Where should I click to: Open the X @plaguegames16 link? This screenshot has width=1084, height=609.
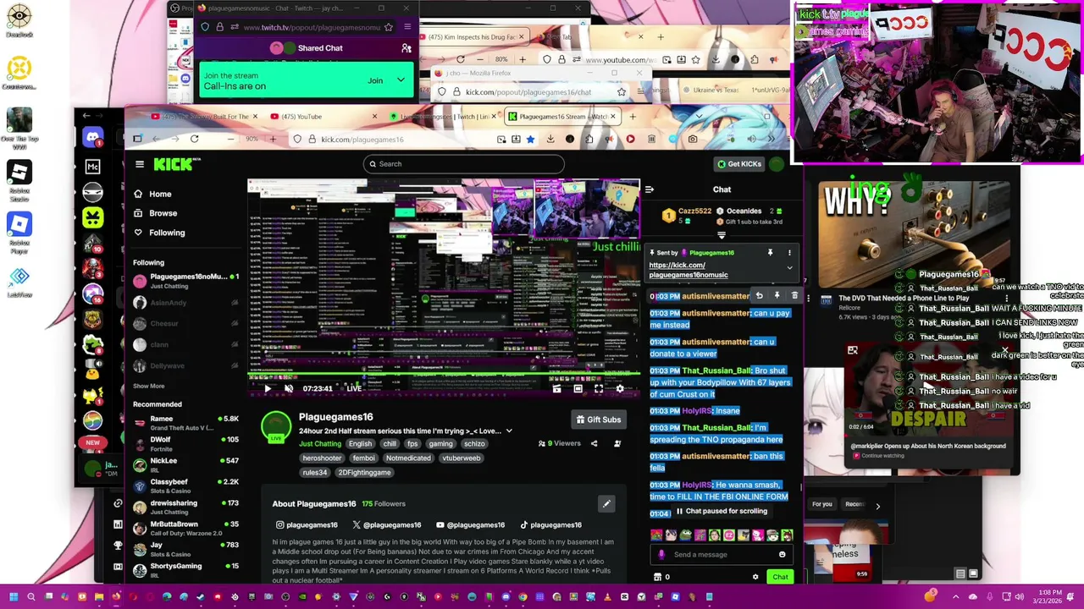(x=386, y=524)
